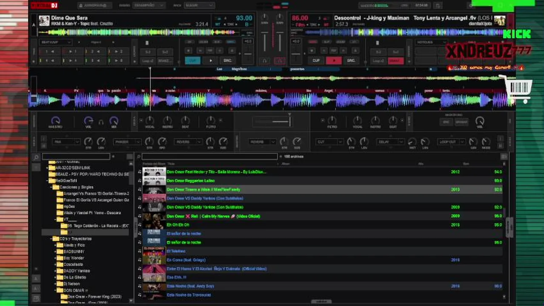Click the left deck BEAT stem knob
Image resolution: width=544 pixels, height=306 pixels.
tap(185, 120)
